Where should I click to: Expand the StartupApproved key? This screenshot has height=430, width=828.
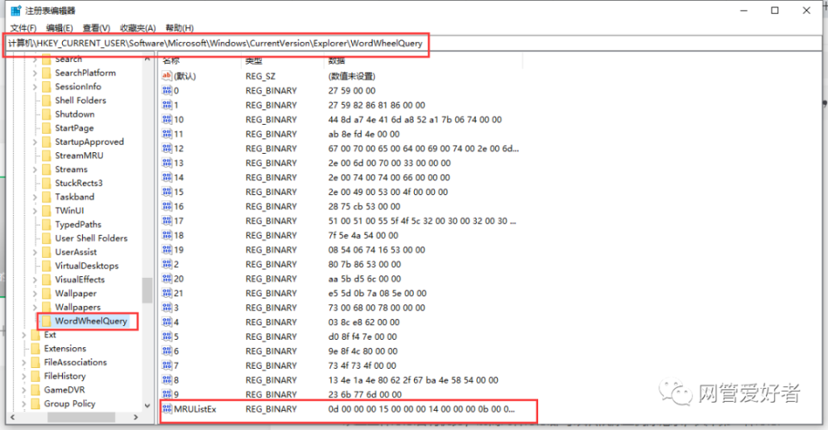35,141
